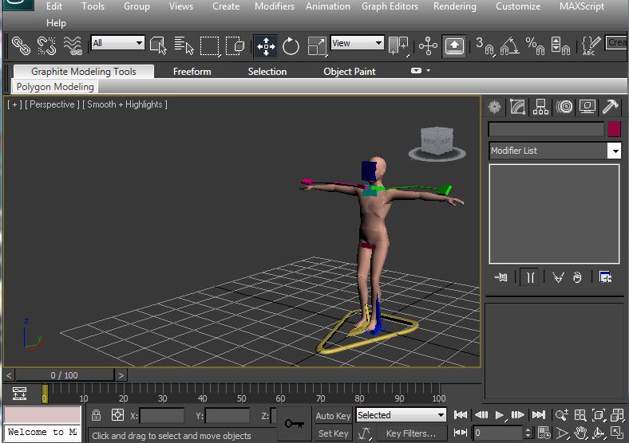Viewport: 629px width, 443px height.
Task: Click the Select and Link chain icon
Action: [20, 45]
